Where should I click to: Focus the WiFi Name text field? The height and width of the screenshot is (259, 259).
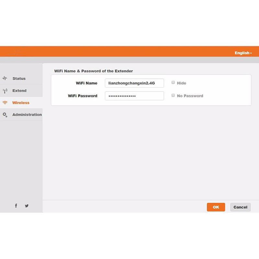click(x=134, y=83)
